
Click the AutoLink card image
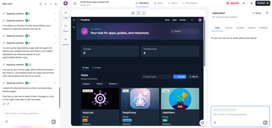(100, 98)
